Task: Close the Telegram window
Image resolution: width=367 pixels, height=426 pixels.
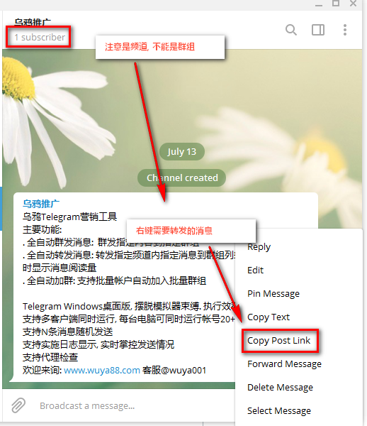Action: 353,4
